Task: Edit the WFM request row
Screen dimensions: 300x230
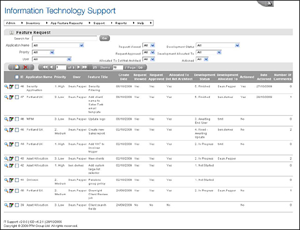Action: coord(11,119)
